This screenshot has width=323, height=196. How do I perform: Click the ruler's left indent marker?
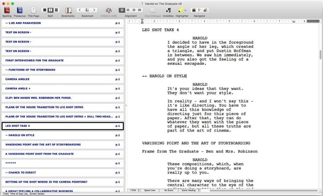142,21
